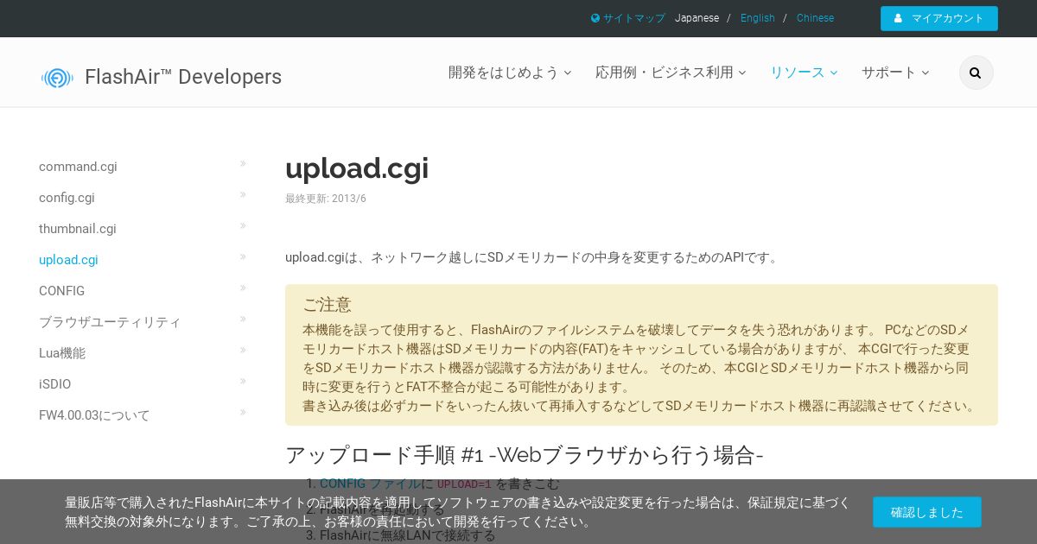Expand the リソース menu chevron
Screen dimensions: 1037x544
pos(834,73)
